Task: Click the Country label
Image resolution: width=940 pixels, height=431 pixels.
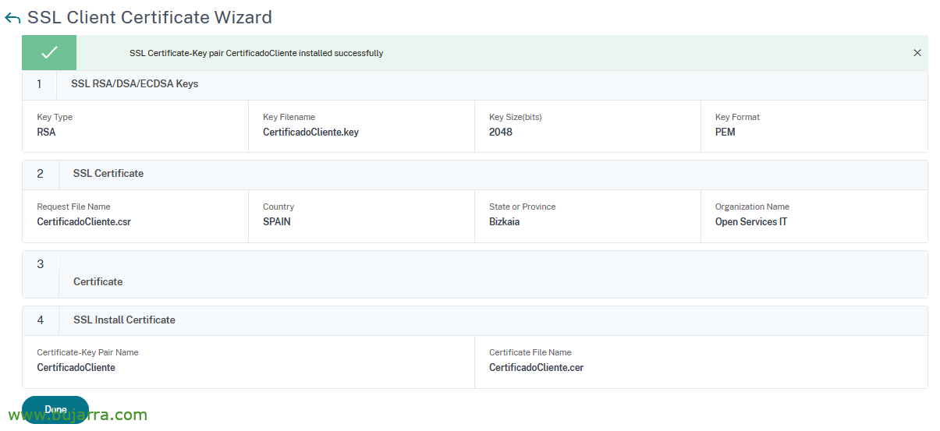Action: pyautogui.click(x=278, y=207)
